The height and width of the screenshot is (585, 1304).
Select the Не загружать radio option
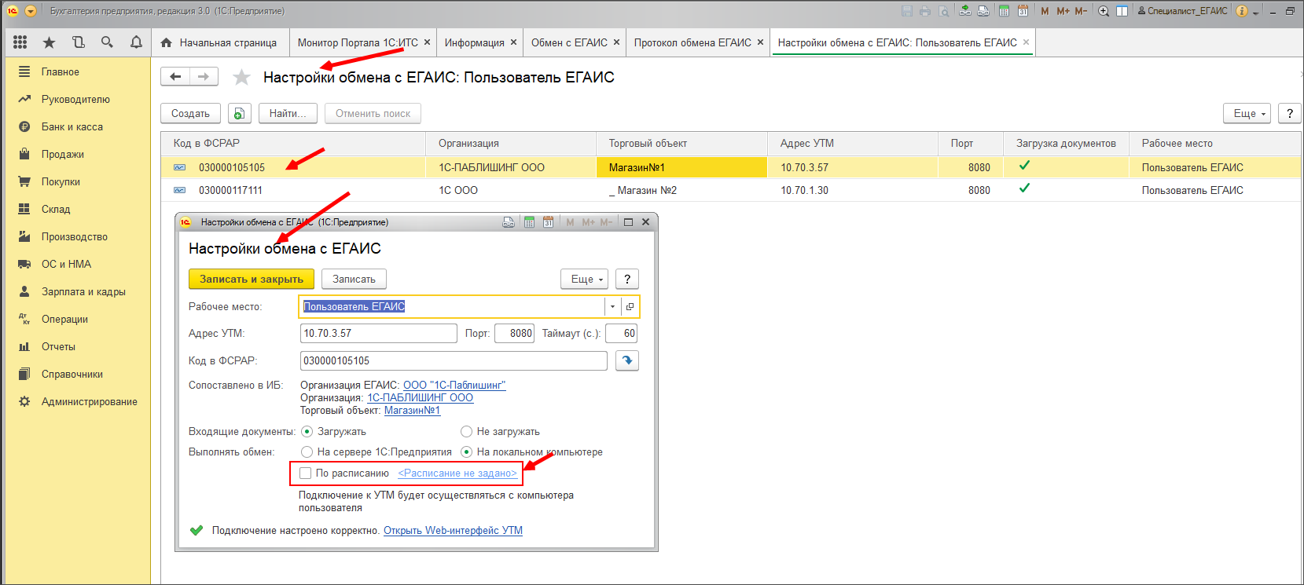pos(466,431)
